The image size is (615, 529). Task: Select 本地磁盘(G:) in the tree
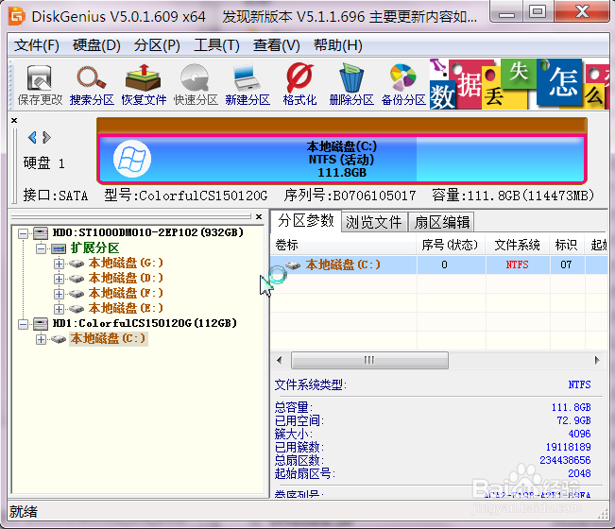(x=126, y=263)
